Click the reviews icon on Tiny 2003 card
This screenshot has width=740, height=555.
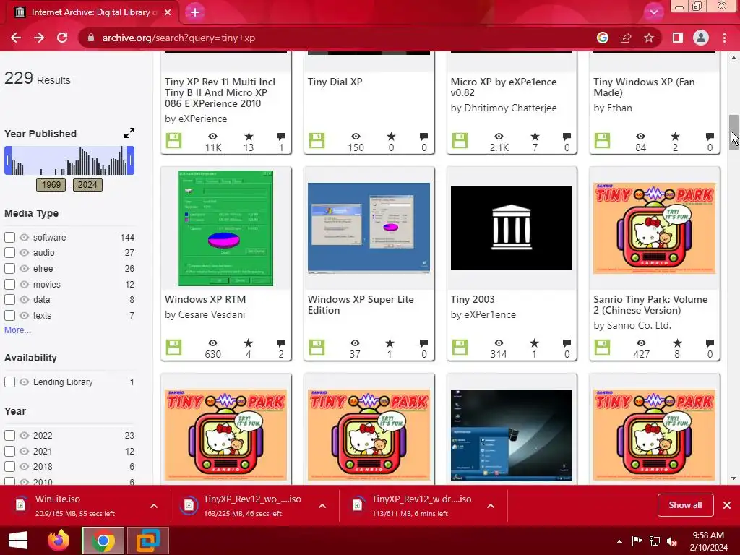(x=567, y=343)
